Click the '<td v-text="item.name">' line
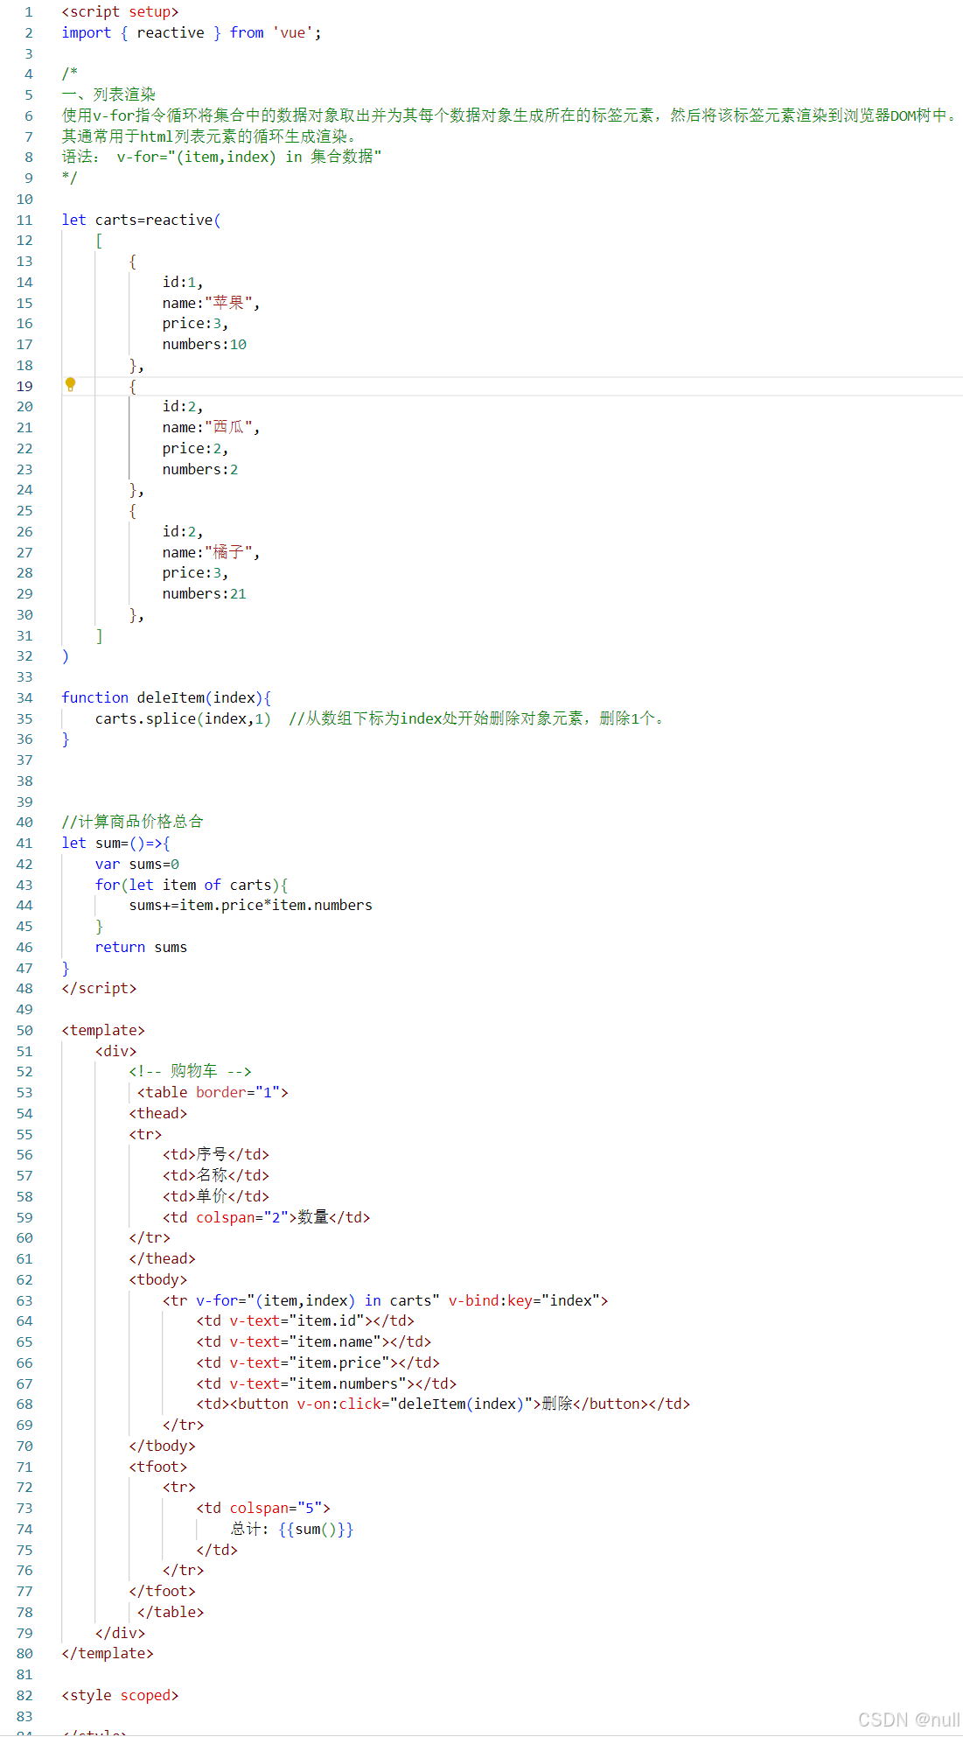963x1737 pixels. (314, 1341)
